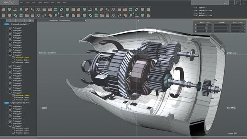Viewport: 247px width, 139px height.
Task: Collapse the Ongoing Projects 2017 group
Action: pos(7,24)
